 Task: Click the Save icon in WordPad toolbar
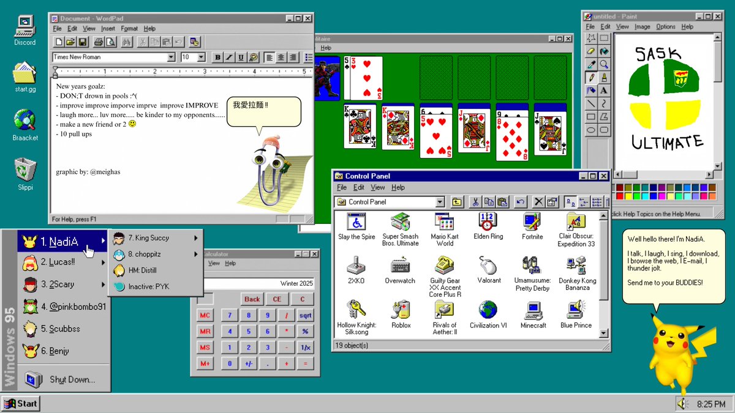[x=83, y=42]
